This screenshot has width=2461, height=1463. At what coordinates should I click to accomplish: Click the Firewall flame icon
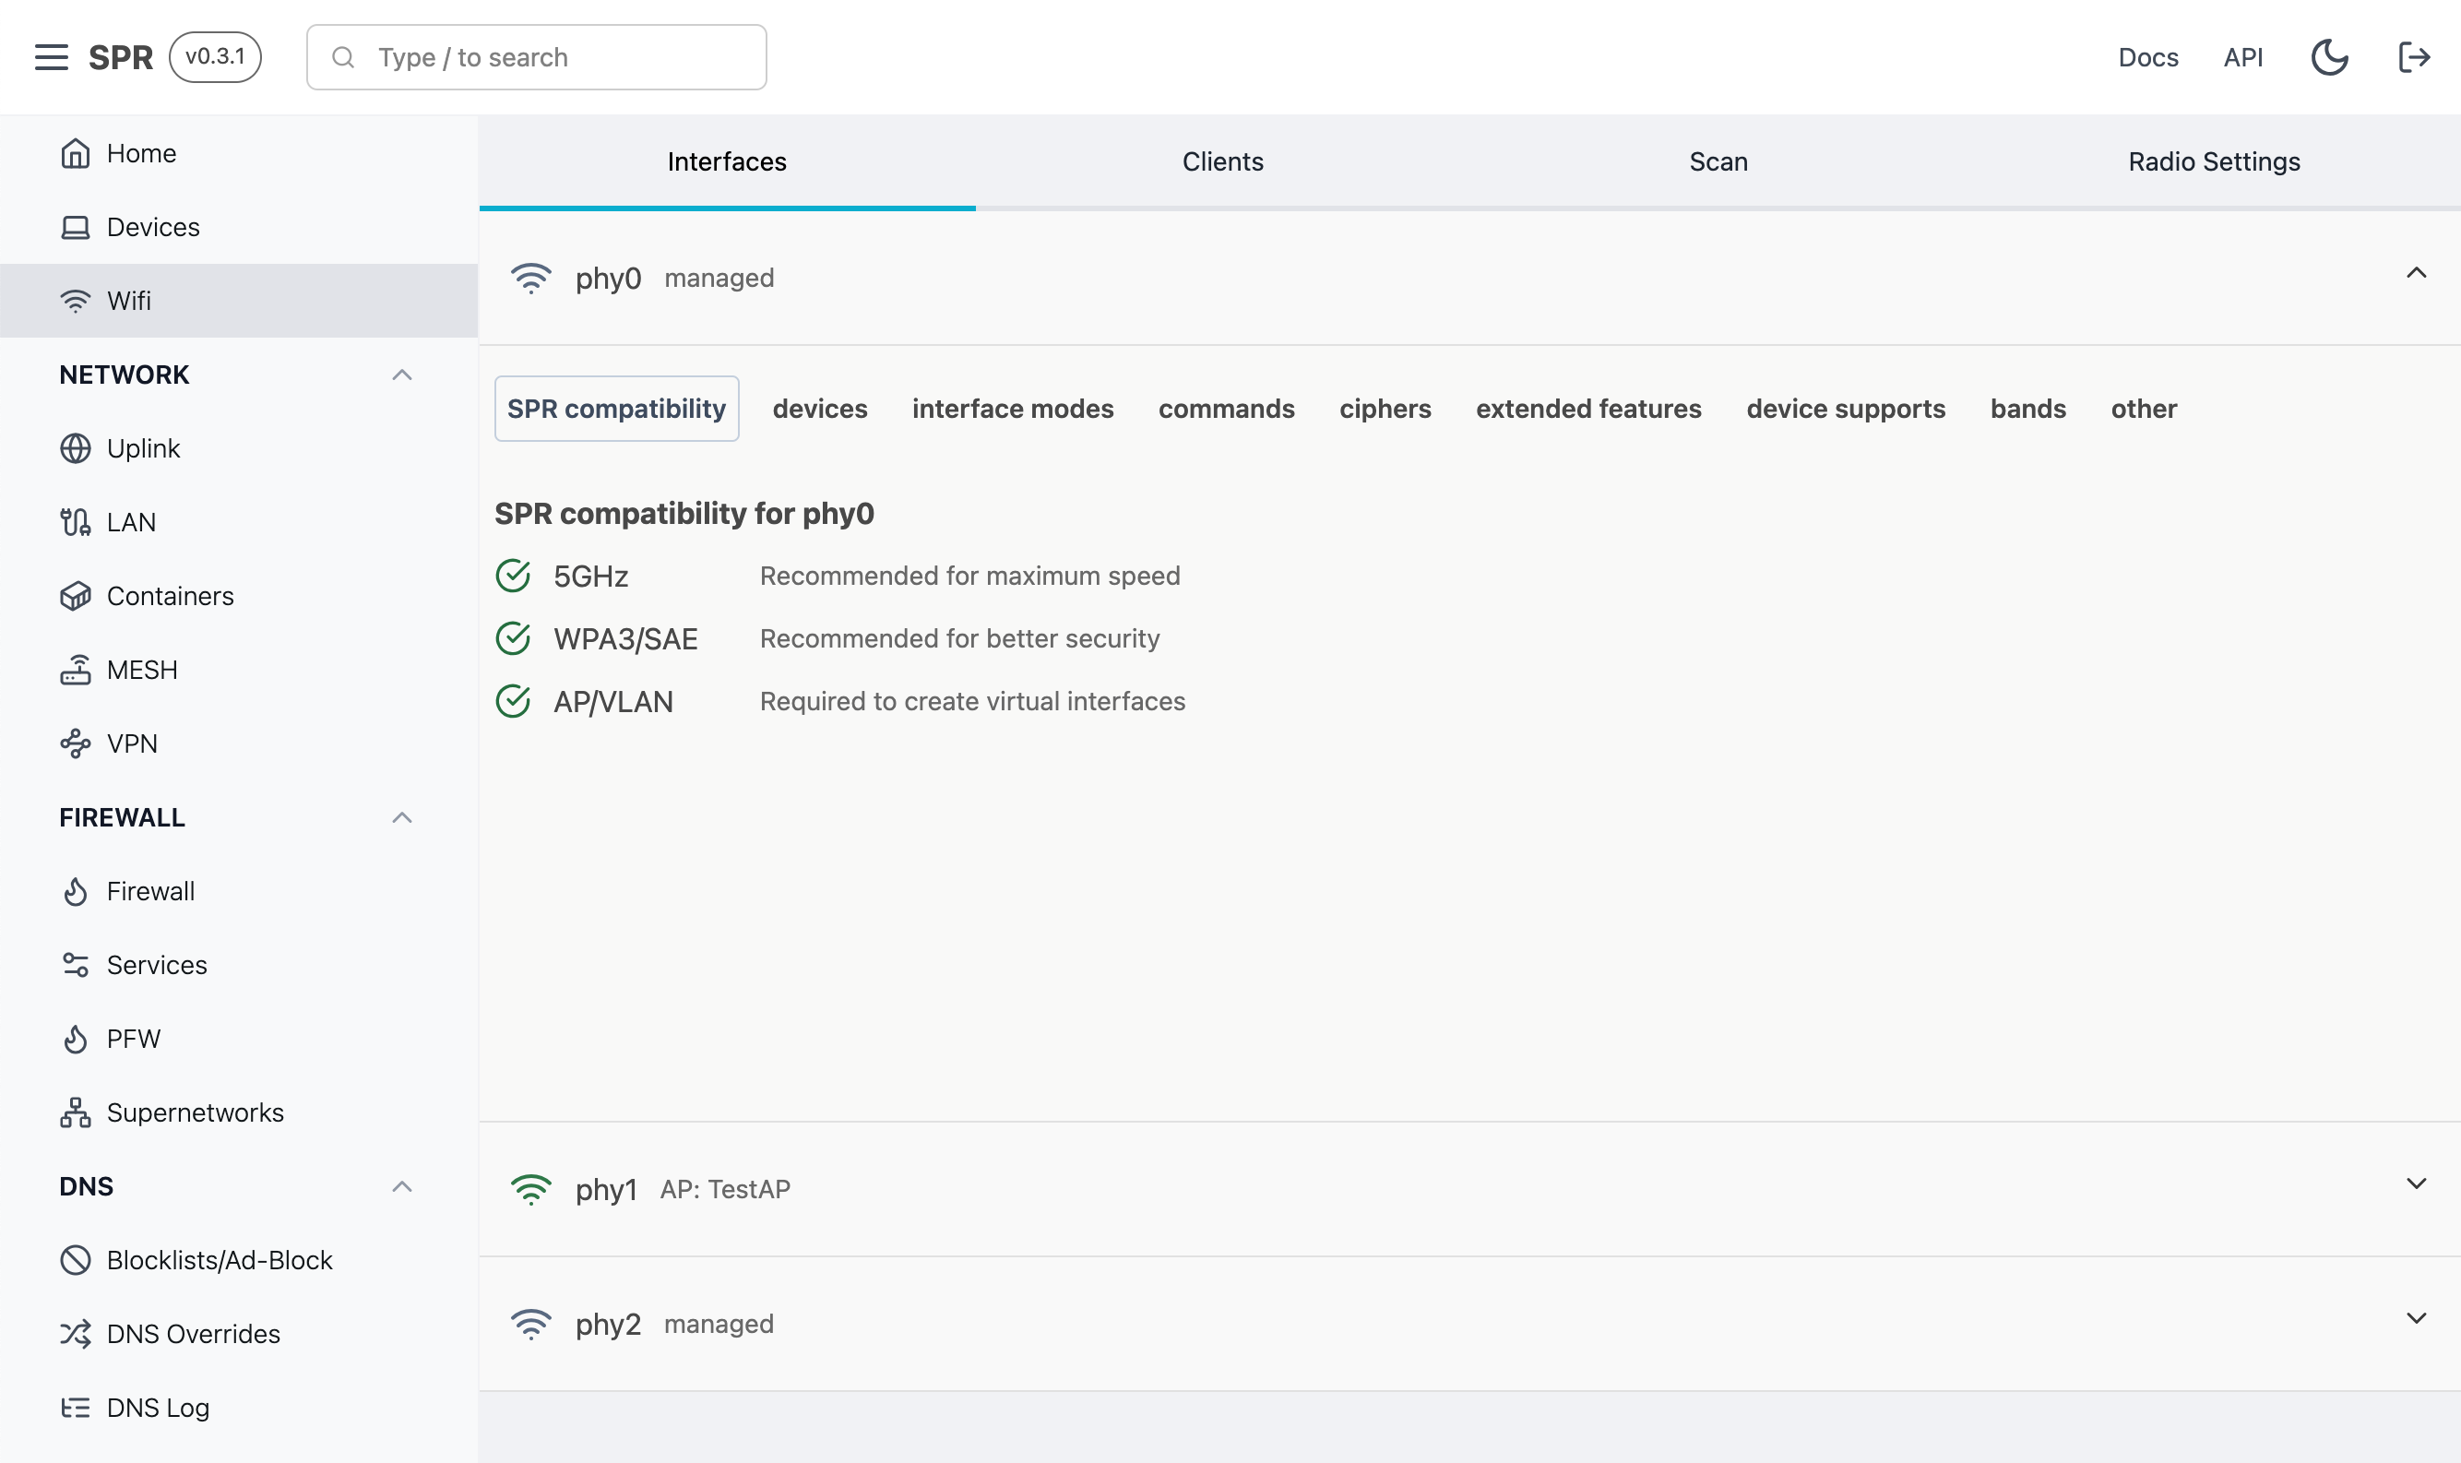[76, 891]
